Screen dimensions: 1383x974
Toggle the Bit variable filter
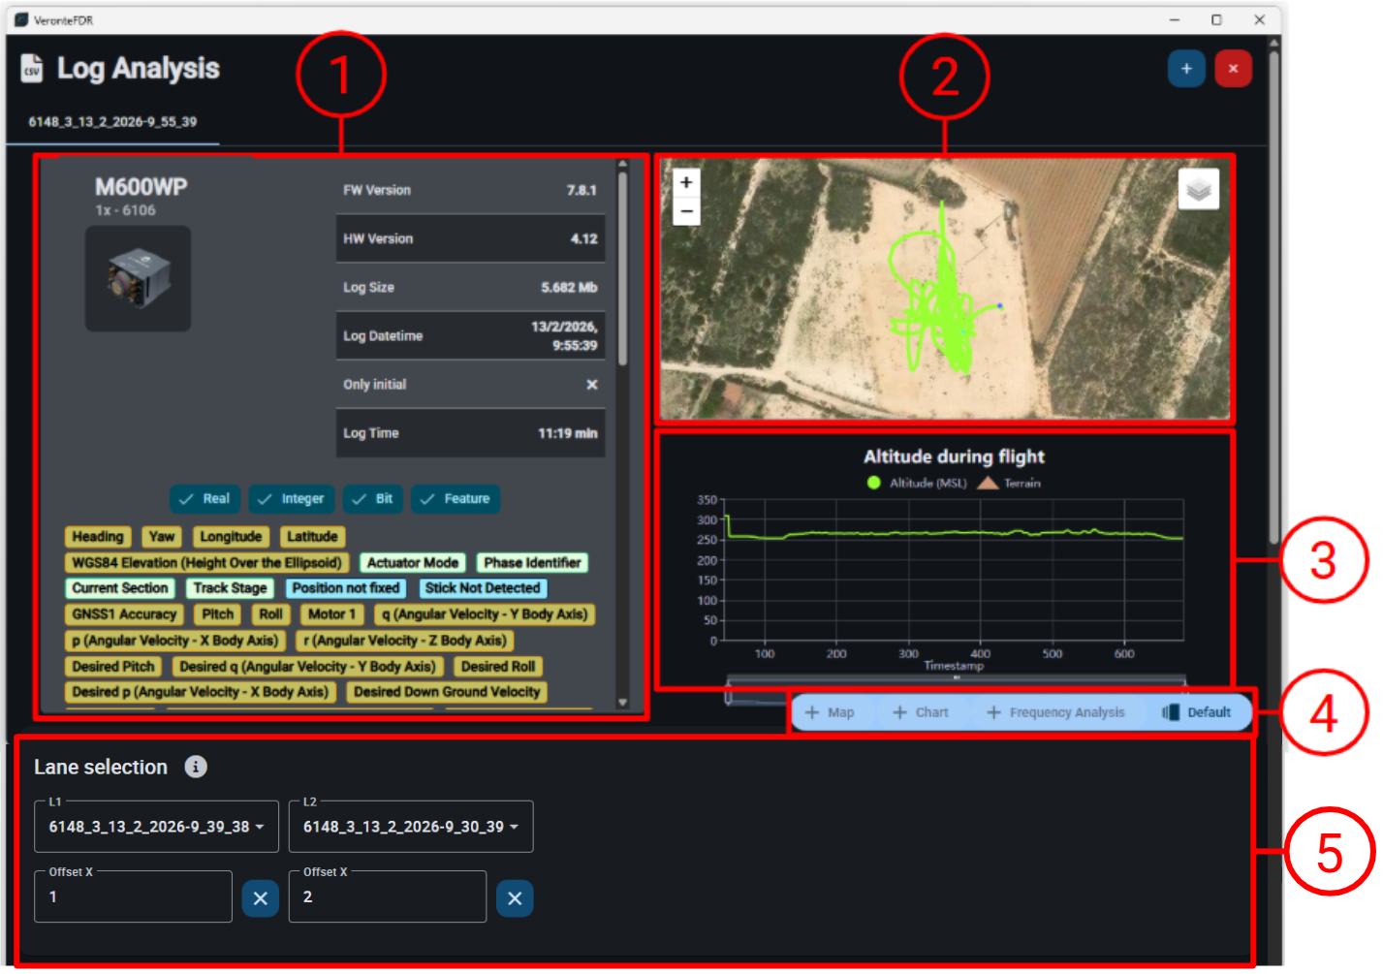click(x=372, y=499)
